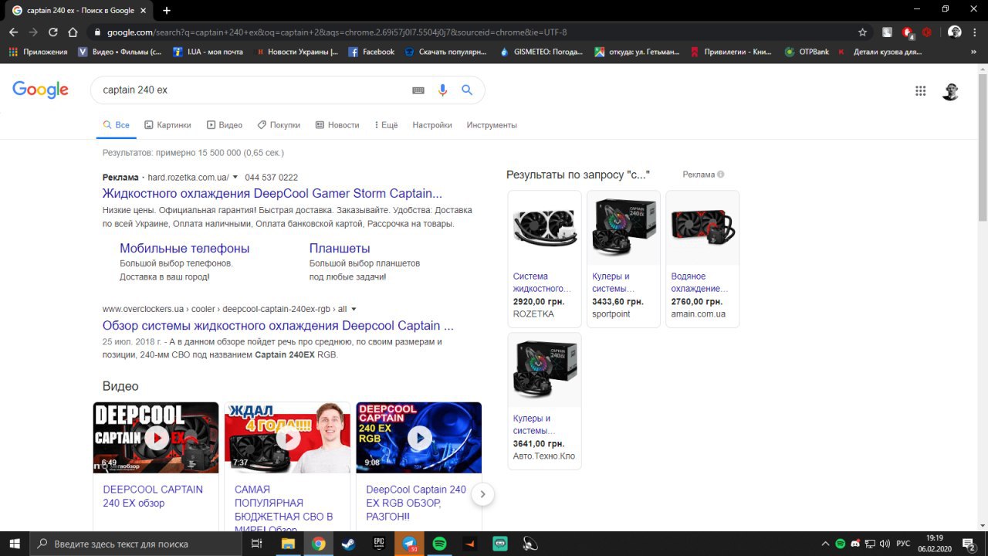Image resolution: width=988 pixels, height=556 pixels.
Task: Play the ЖДАЛ 4 ГОДА video thumbnail
Action: (288, 438)
